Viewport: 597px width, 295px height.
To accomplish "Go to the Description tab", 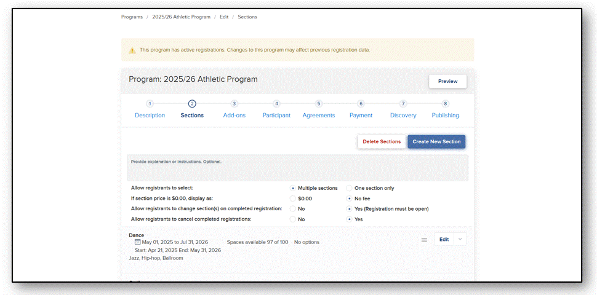I will click(x=150, y=115).
